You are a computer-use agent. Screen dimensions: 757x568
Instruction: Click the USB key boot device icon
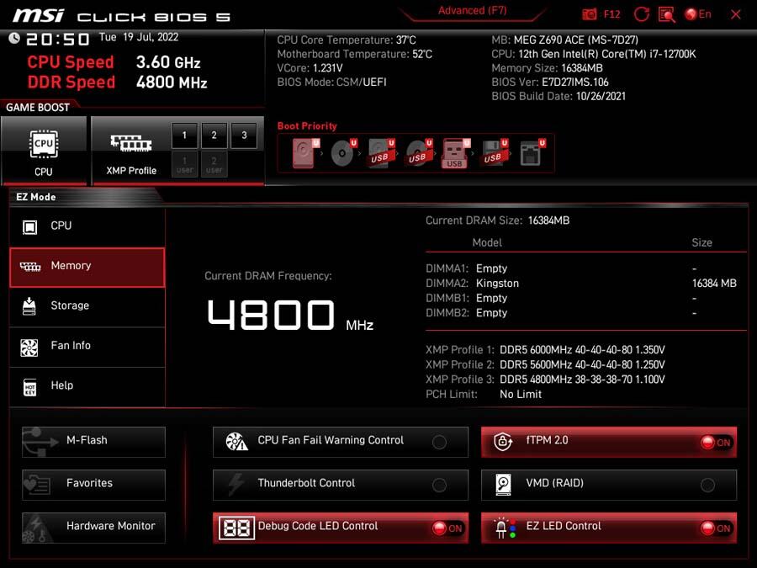[455, 154]
